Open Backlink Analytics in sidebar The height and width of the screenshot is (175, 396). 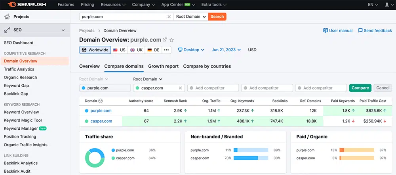point(21,163)
